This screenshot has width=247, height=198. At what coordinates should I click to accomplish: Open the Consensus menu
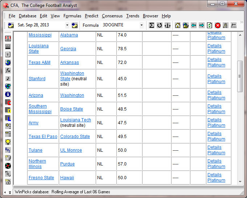coord(112,16)
